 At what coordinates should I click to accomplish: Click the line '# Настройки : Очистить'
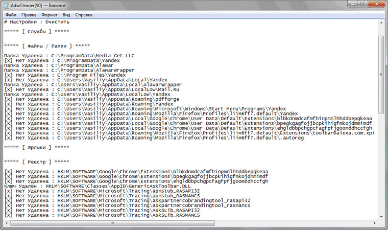click(37, 22)
